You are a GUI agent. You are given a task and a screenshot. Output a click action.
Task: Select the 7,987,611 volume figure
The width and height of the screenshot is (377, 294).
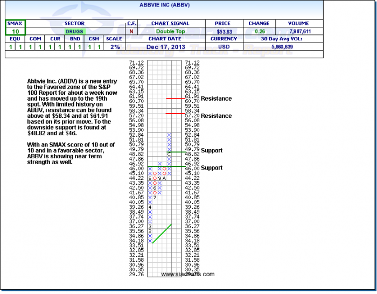298,32
